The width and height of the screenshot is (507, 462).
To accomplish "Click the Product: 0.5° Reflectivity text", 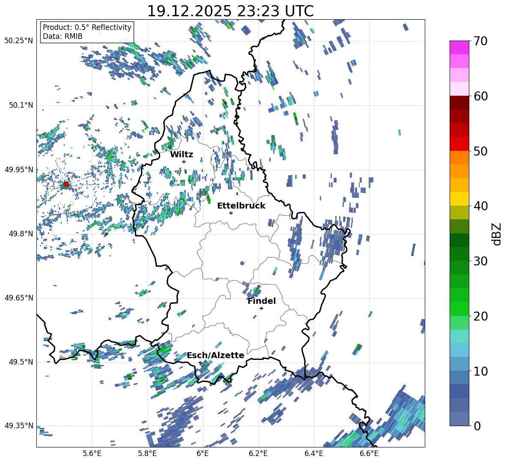I will [87, 27].
